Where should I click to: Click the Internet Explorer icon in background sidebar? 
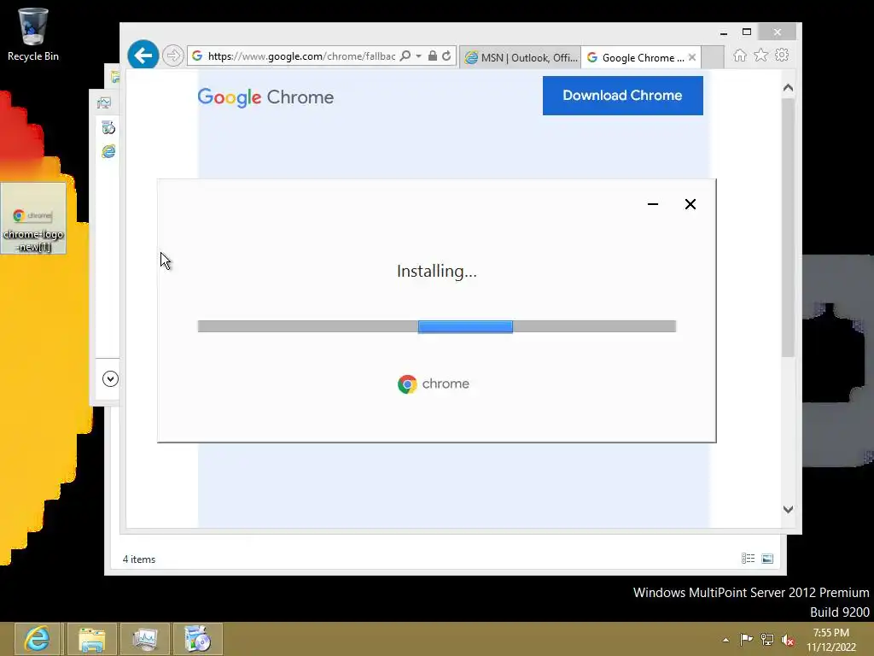point(108,151)
